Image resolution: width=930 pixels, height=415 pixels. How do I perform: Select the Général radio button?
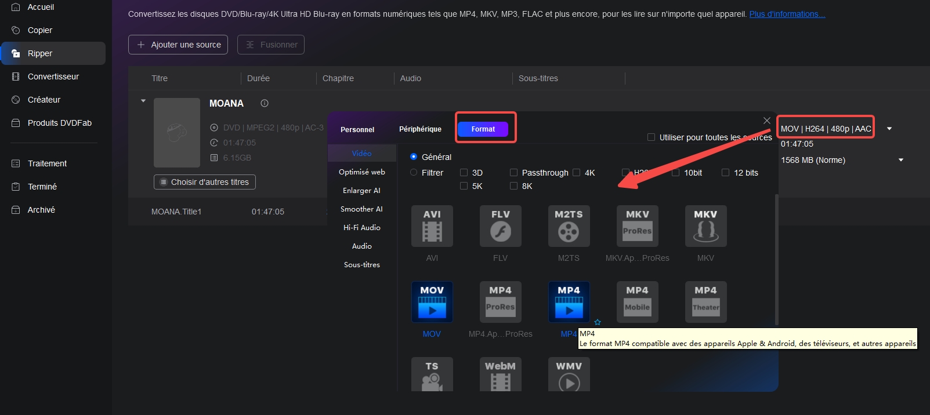[414, 156]
